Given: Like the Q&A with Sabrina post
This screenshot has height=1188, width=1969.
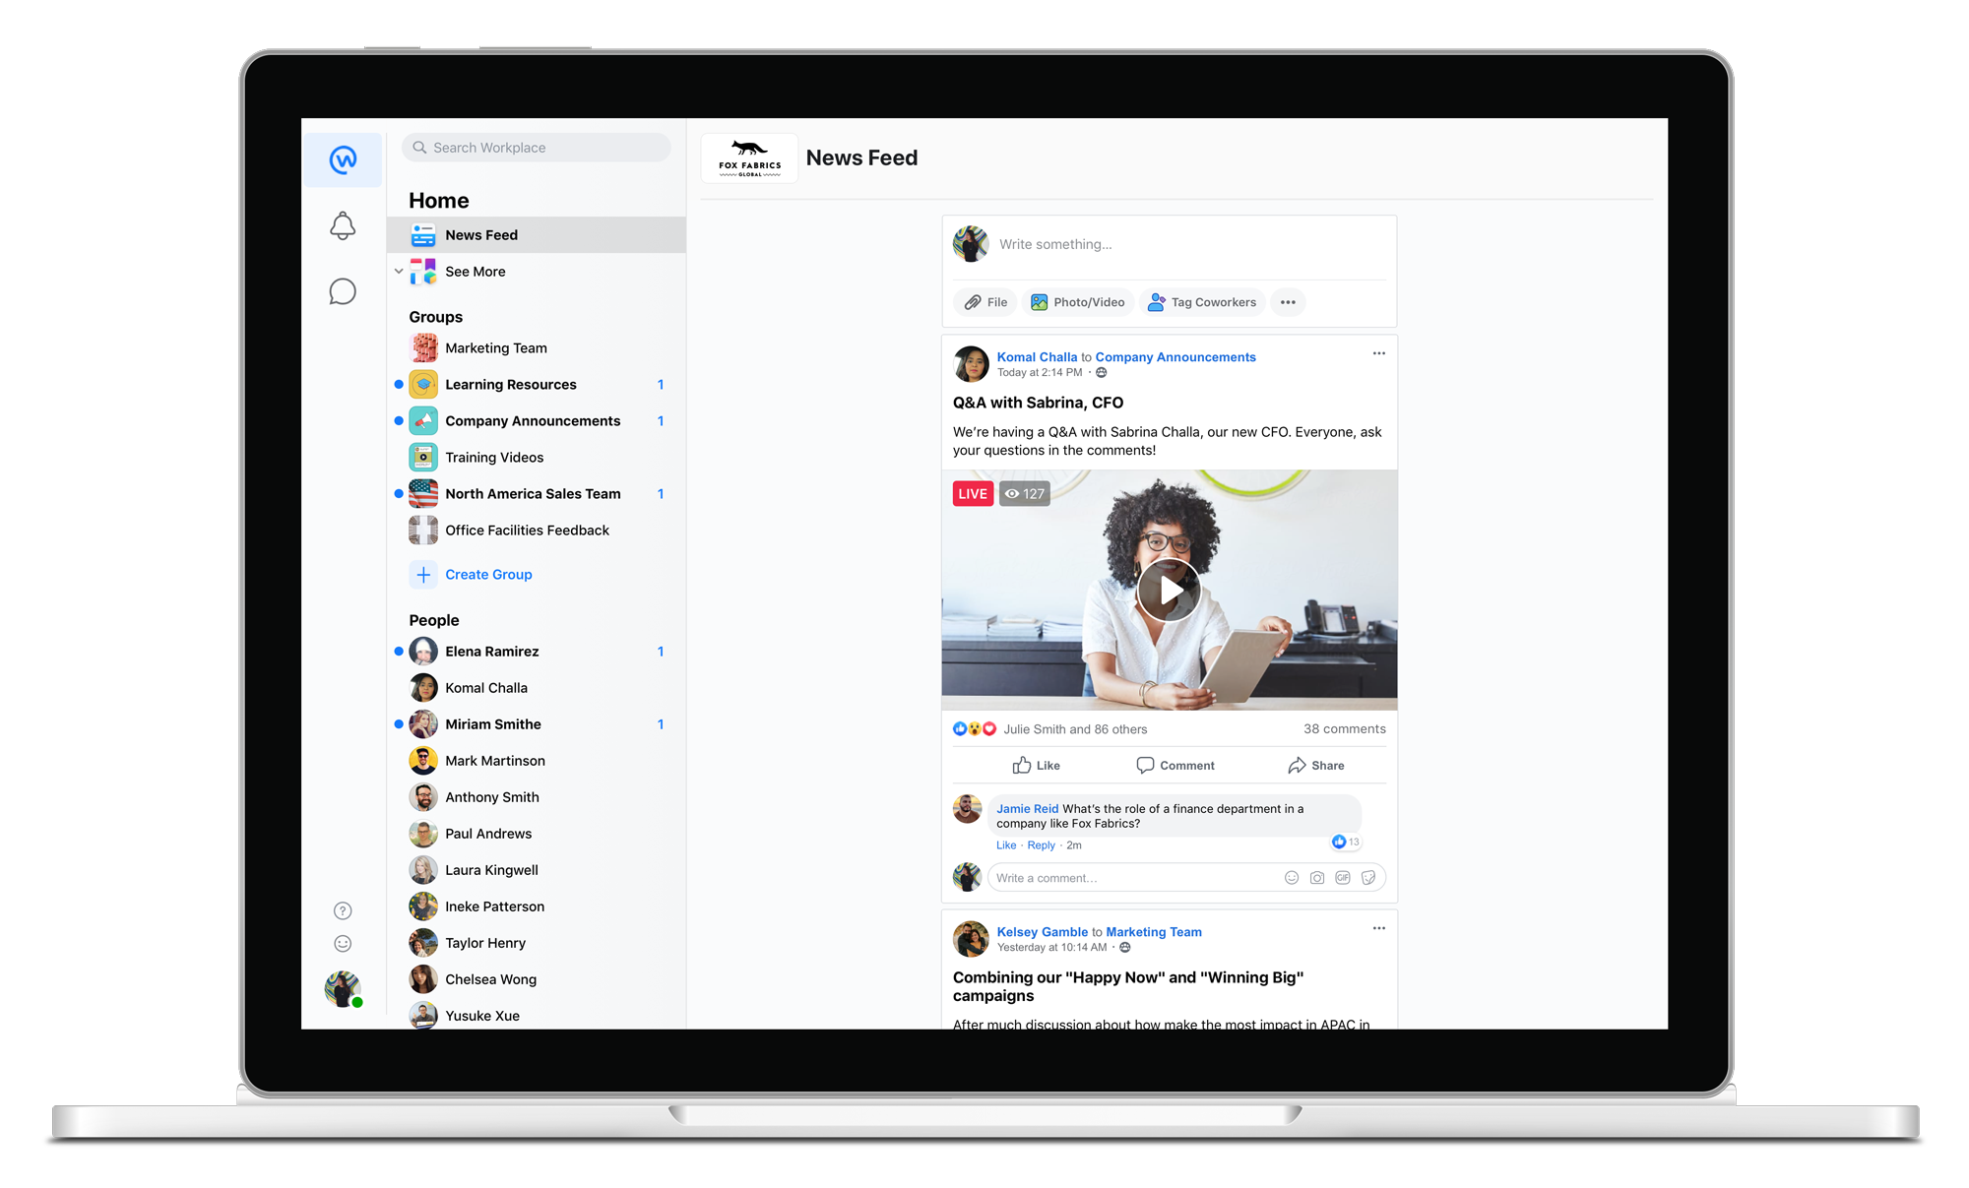Looking at the screenshot, I should pyautogui.click(x=1036, y=766).
